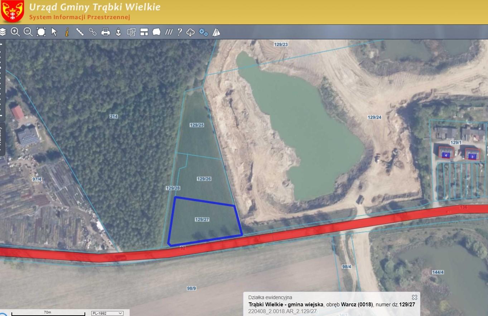The image size is (488, 316).
Task: Click the question mark help icon
Action: (179, 32)
